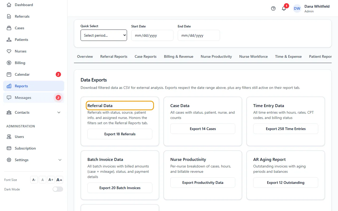338x211 pixels.
Task: Click Export 258 Time Entries button
Action: click(x=286, y=129)
